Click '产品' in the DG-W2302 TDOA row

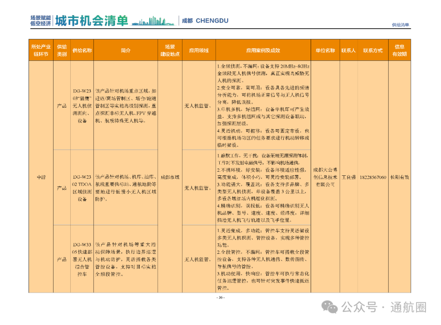(62, 188)
